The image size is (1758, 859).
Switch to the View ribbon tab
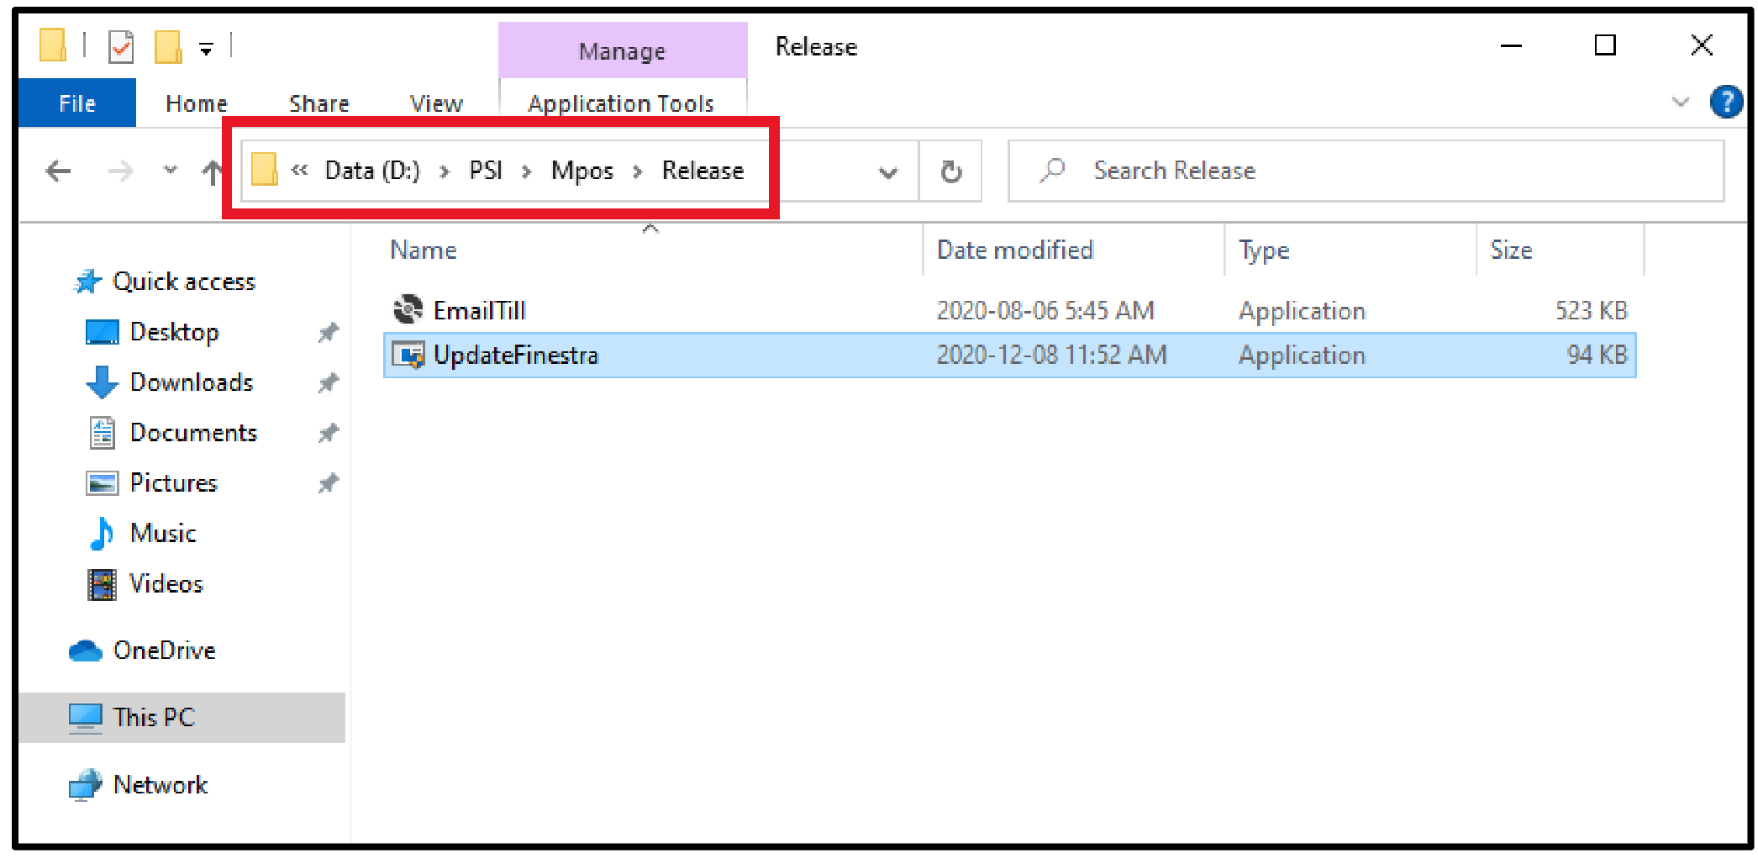click(x=436, y=103)
